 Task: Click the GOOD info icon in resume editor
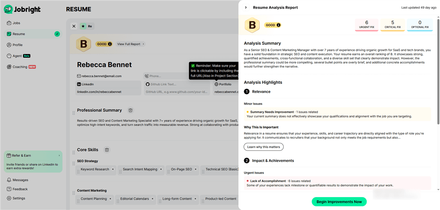110,44
